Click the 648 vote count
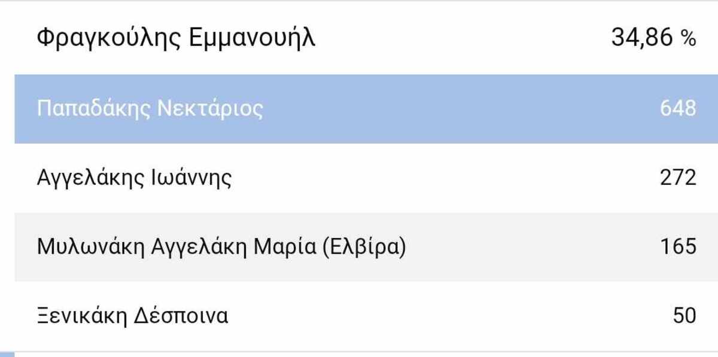This screenshot has width=718, height=357. click(678, 109)
